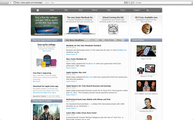193x120 pixels.
Task: Open the iTunes tab in navigation bar
Action: (x=123, y=10)
